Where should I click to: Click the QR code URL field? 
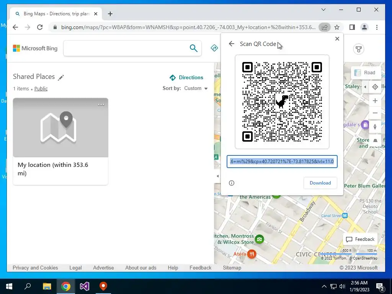click(282, 162)
